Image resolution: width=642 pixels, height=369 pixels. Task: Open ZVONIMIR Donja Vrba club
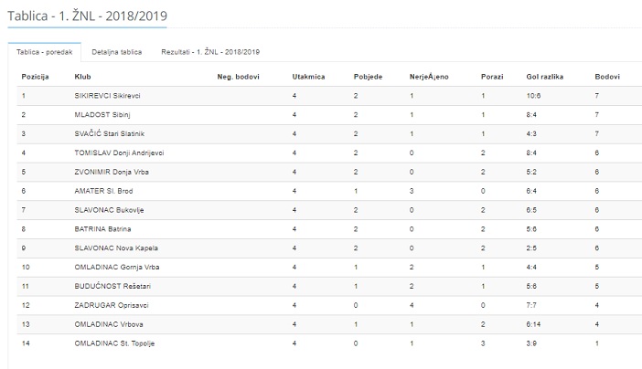[x=112, y=172]
